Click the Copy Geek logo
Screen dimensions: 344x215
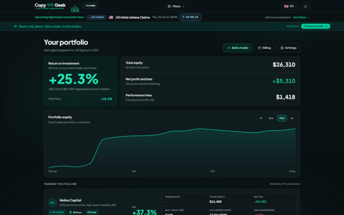(50, 6)
